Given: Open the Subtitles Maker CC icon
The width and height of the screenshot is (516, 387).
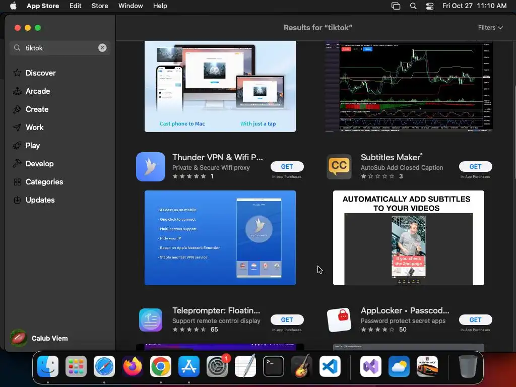Looking at the screenshot, I should (339, 166).
